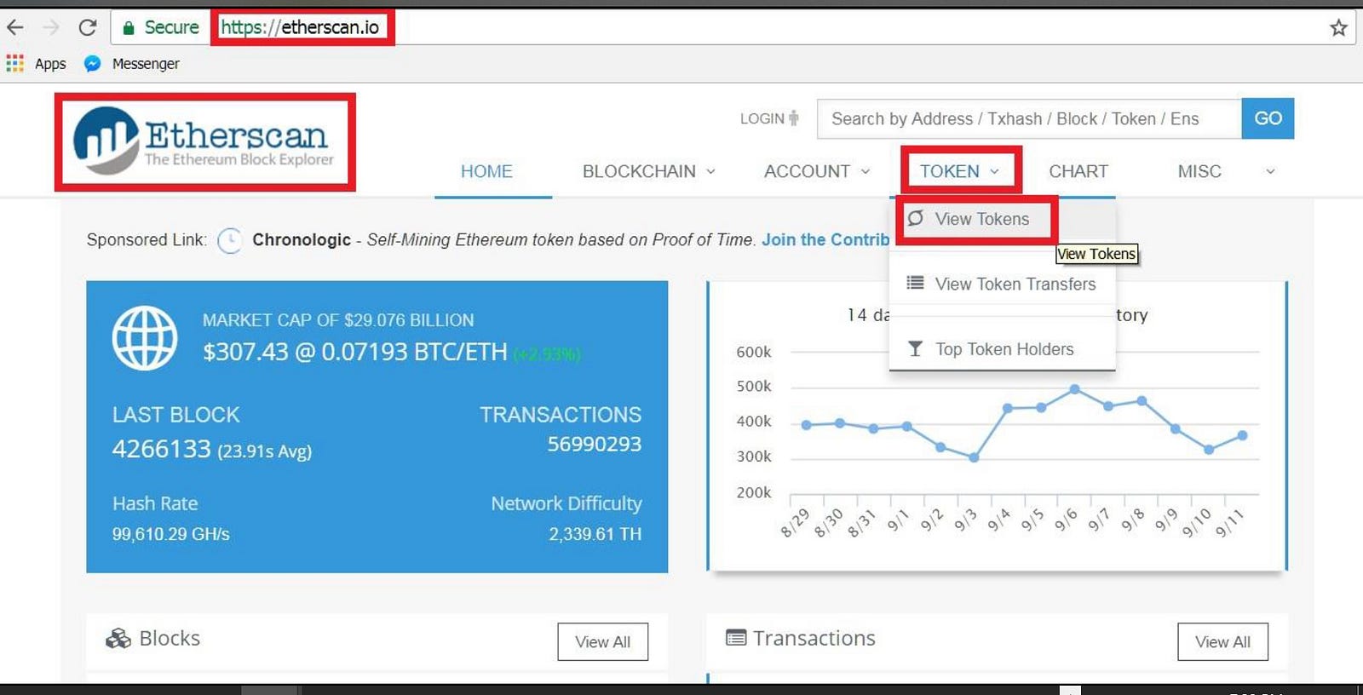Image resolution: width=1363 pixels, height=695 pixels.
Task: Click the View Token Transfers list icon
Action: (915, 283)
